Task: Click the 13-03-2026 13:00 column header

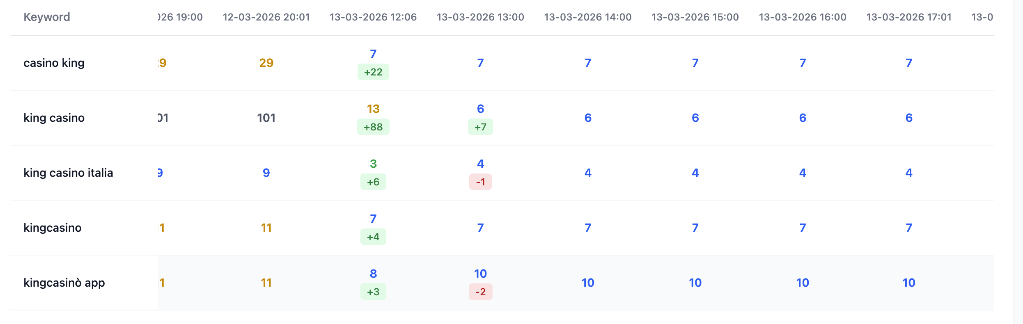Action: (480, 17)
